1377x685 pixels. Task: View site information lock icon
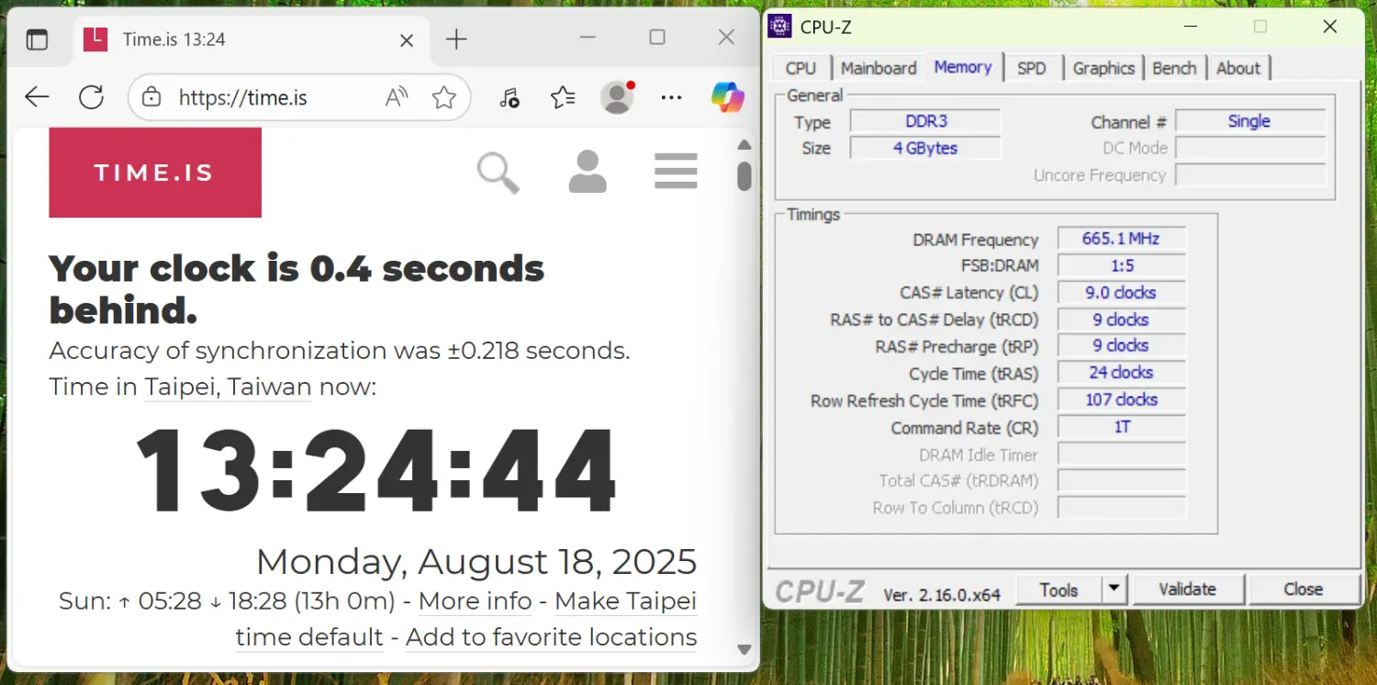(x=152, y=97)
